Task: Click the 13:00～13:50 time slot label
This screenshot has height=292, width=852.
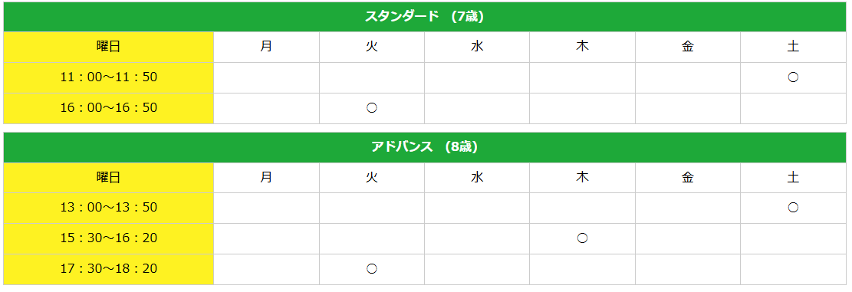Action: click(x=109, y=208)
